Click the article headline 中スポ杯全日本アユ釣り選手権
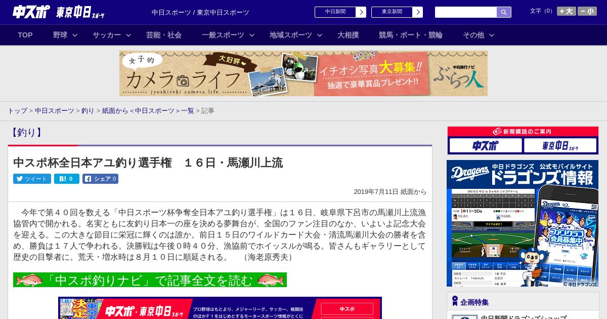This screenshot has height=319, width=607. click(x=148, y=163)
